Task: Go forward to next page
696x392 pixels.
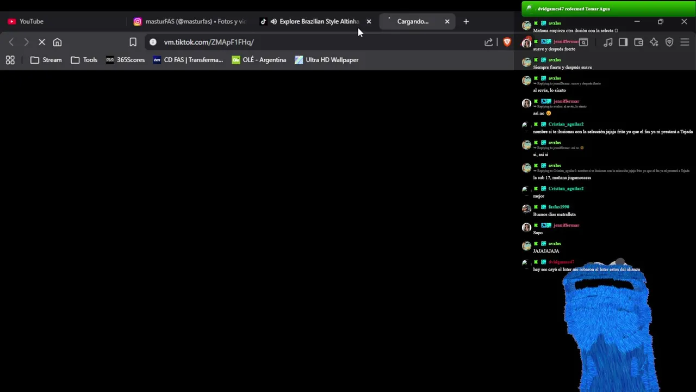Action: [x=26, y=42]
